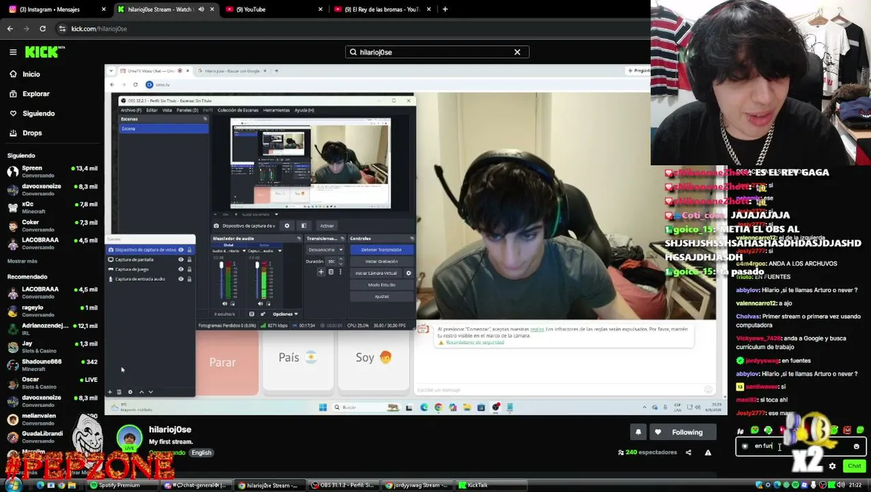Open Explorar in the sidebar

point(36,94)
